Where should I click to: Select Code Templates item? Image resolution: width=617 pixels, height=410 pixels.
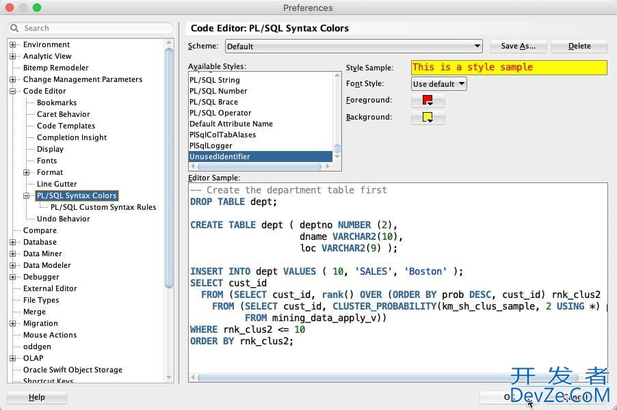tap(66, 126)
